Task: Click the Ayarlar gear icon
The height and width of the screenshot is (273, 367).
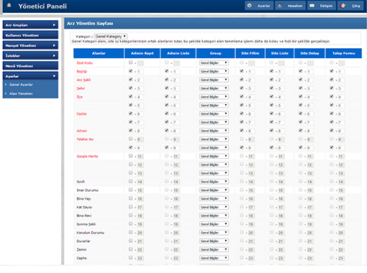Action: point(250,6)
